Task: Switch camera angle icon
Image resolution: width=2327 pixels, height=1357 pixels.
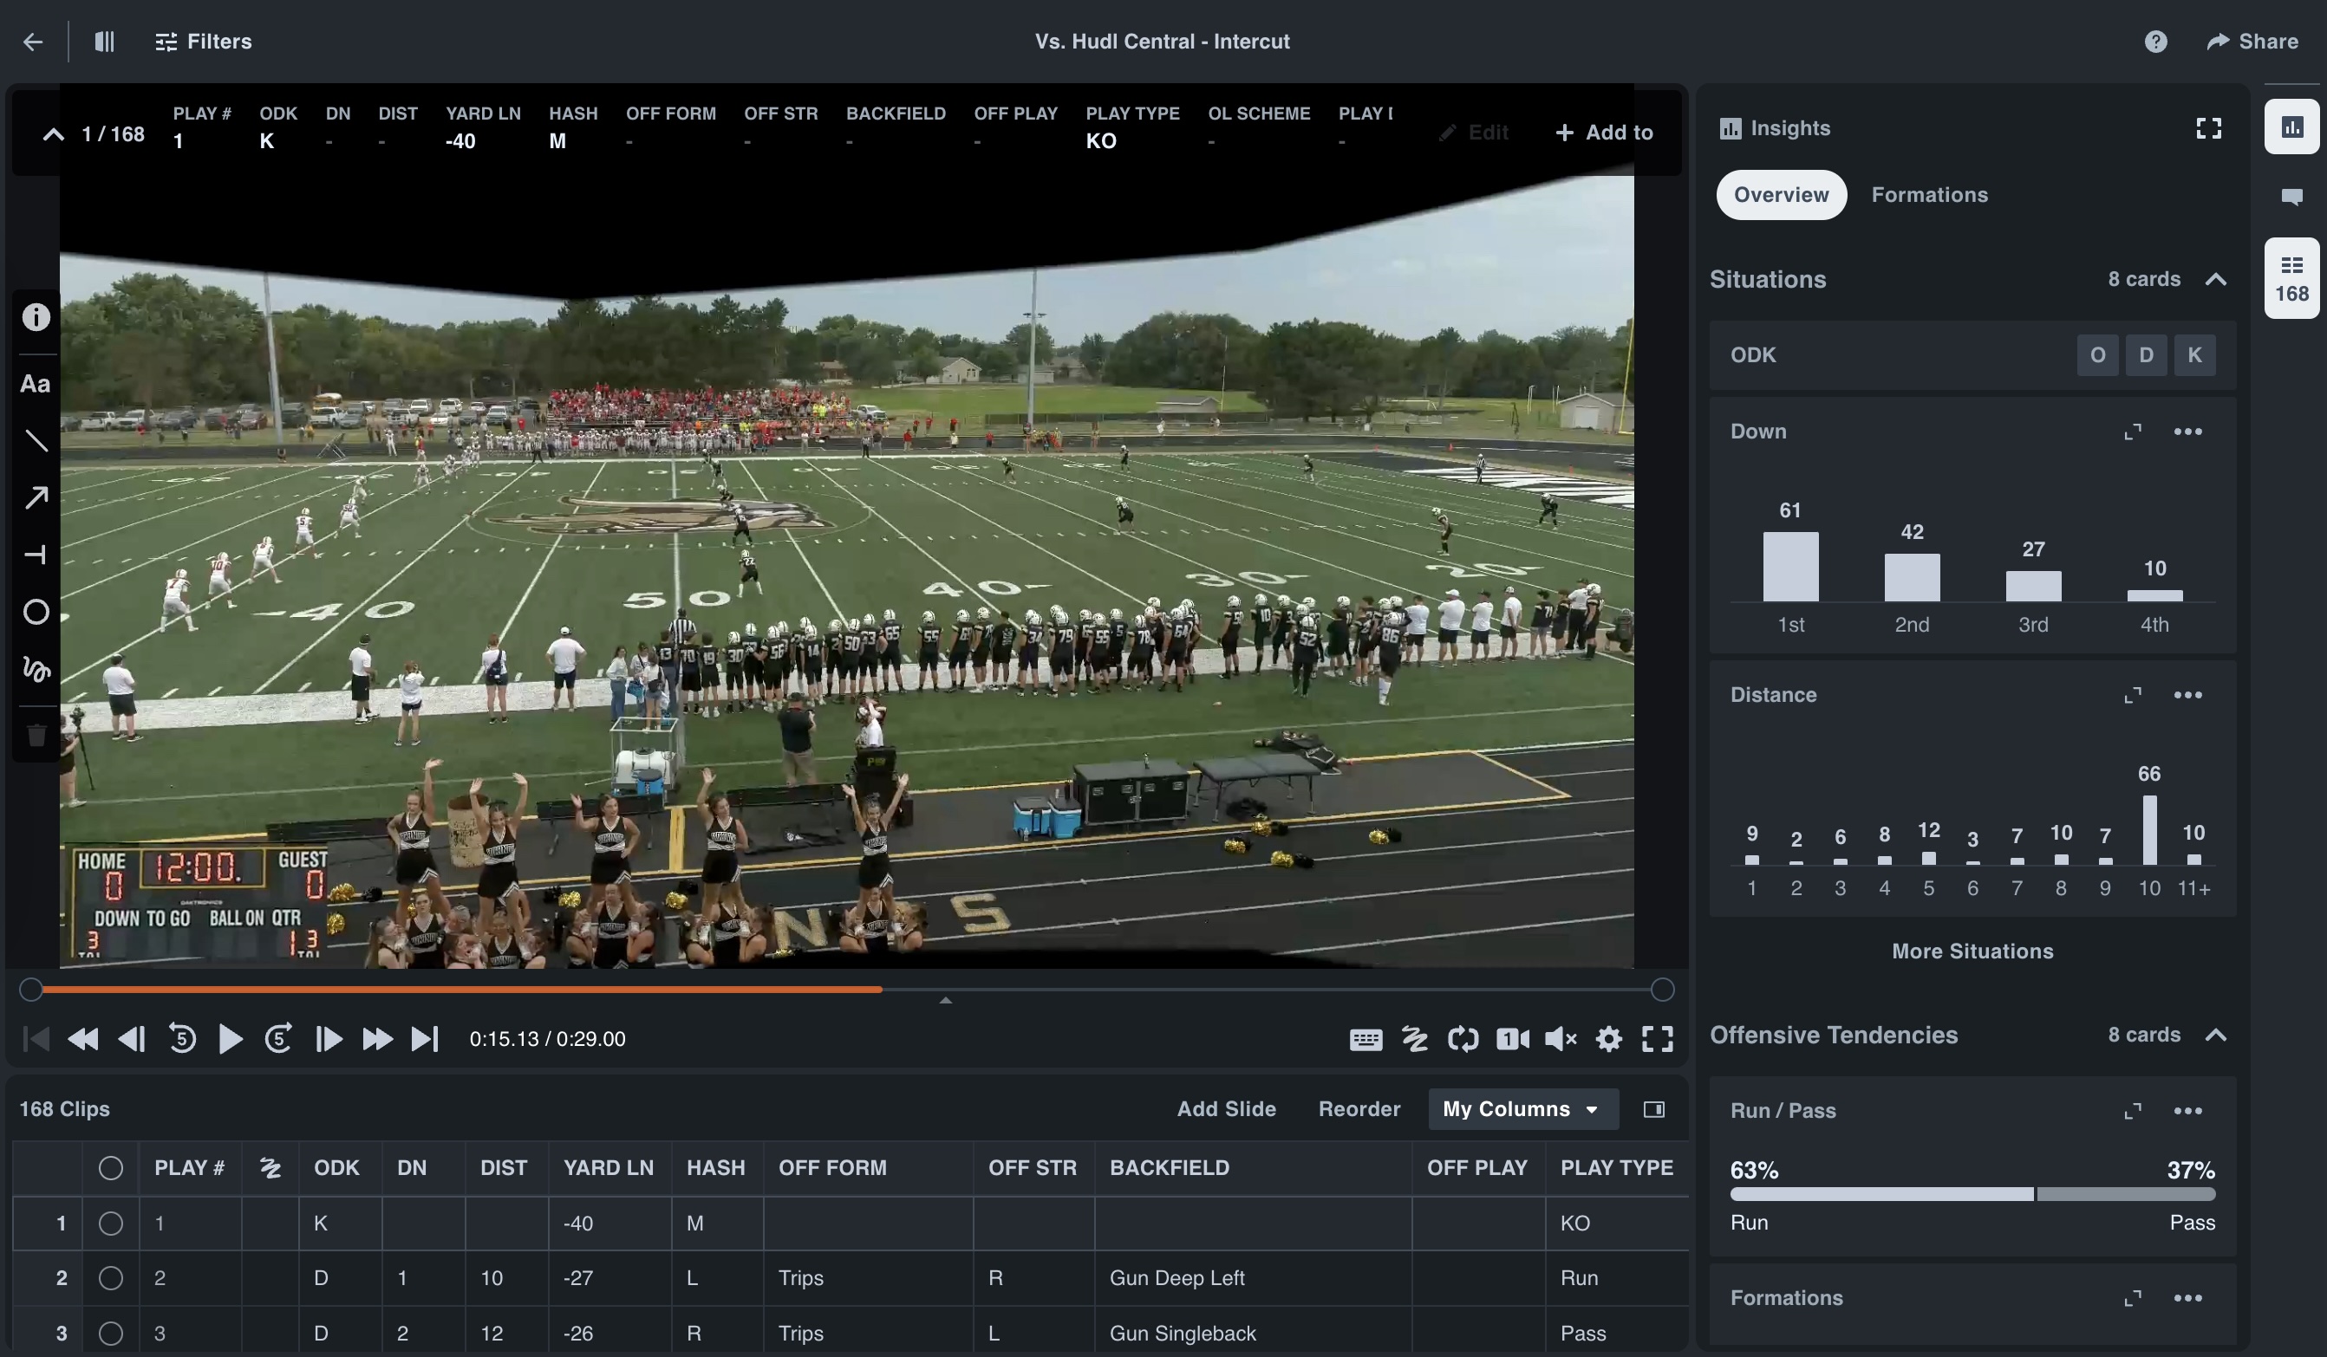Action: click(x=1512, y=1040)
